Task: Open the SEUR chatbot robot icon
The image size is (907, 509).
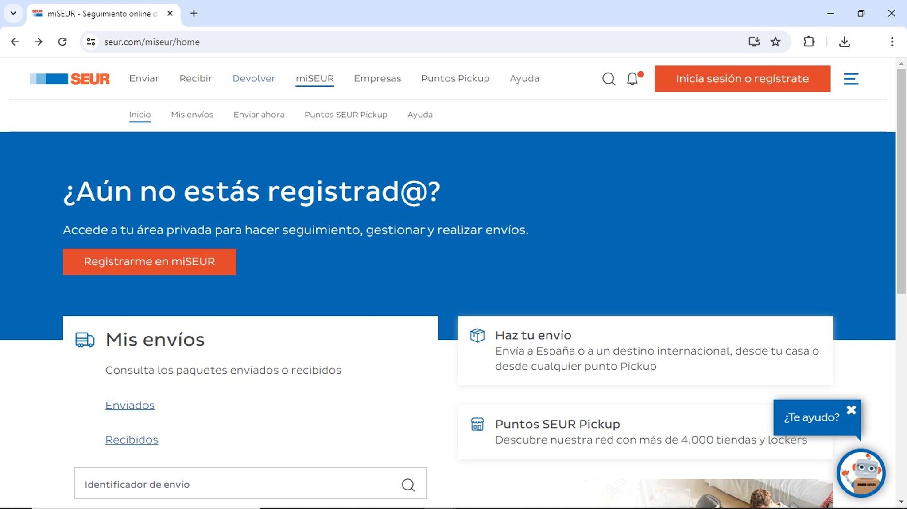Action: tap(861, 473)
